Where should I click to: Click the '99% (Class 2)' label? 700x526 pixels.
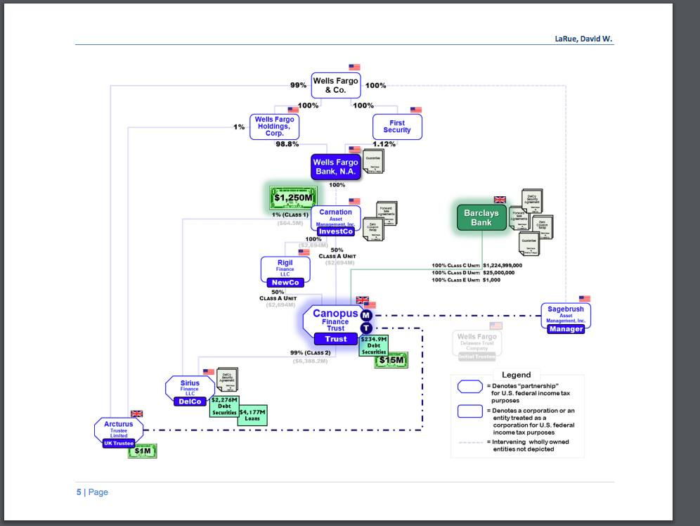[x=310, y=353]
